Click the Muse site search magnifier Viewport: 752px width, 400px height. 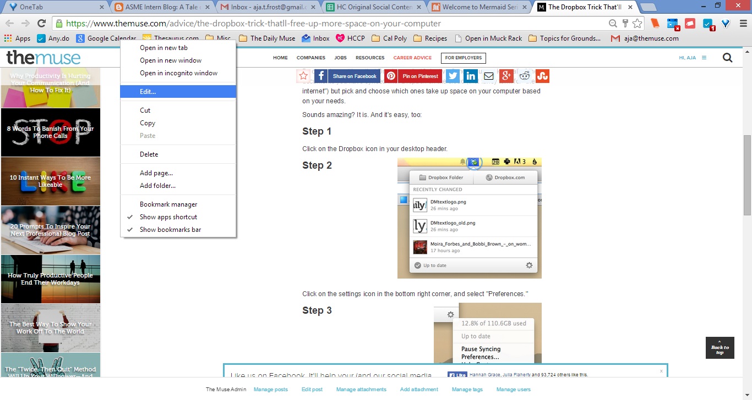point(727,58)
